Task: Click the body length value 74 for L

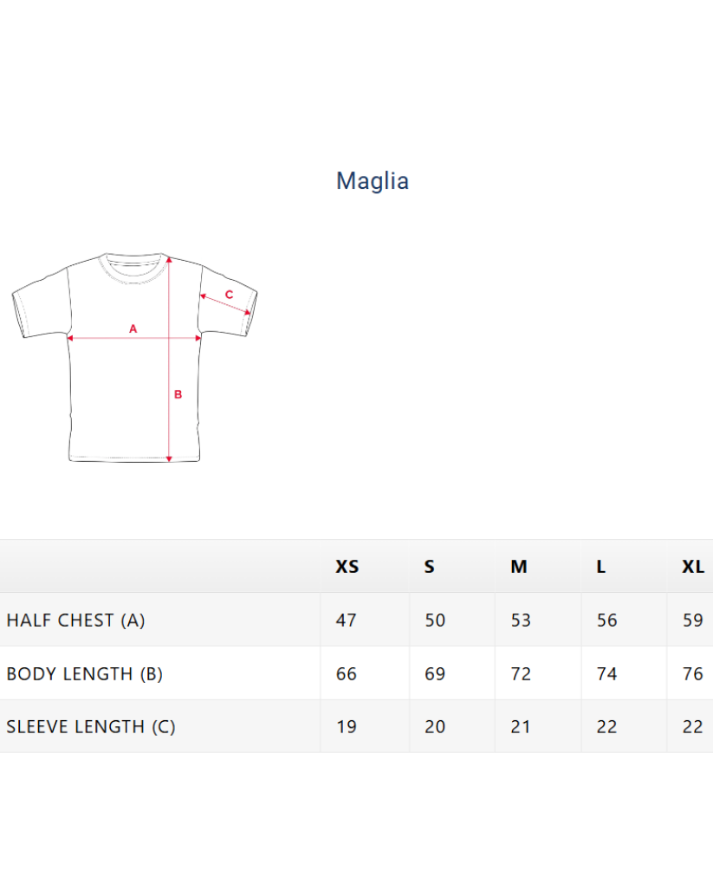Action: (606, 673)
